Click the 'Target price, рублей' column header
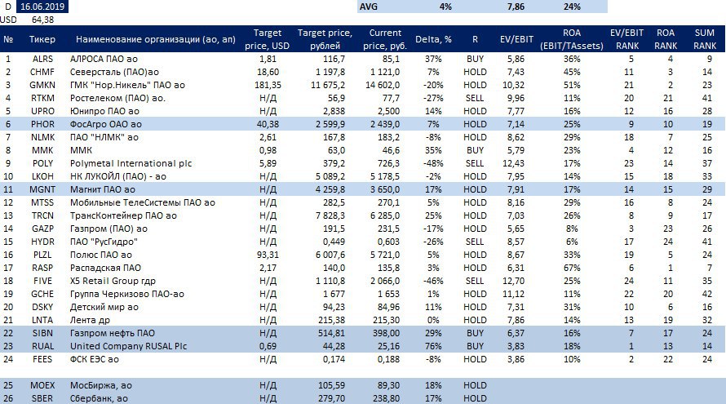The image size is (726, 404). click(x=325, y=39)
